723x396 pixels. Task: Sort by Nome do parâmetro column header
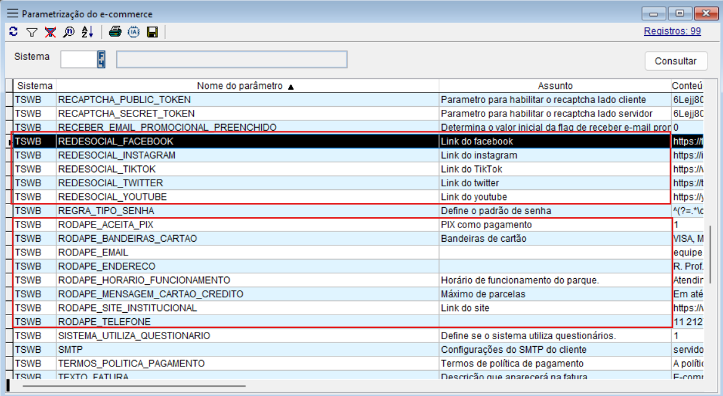tap(247, 86)
